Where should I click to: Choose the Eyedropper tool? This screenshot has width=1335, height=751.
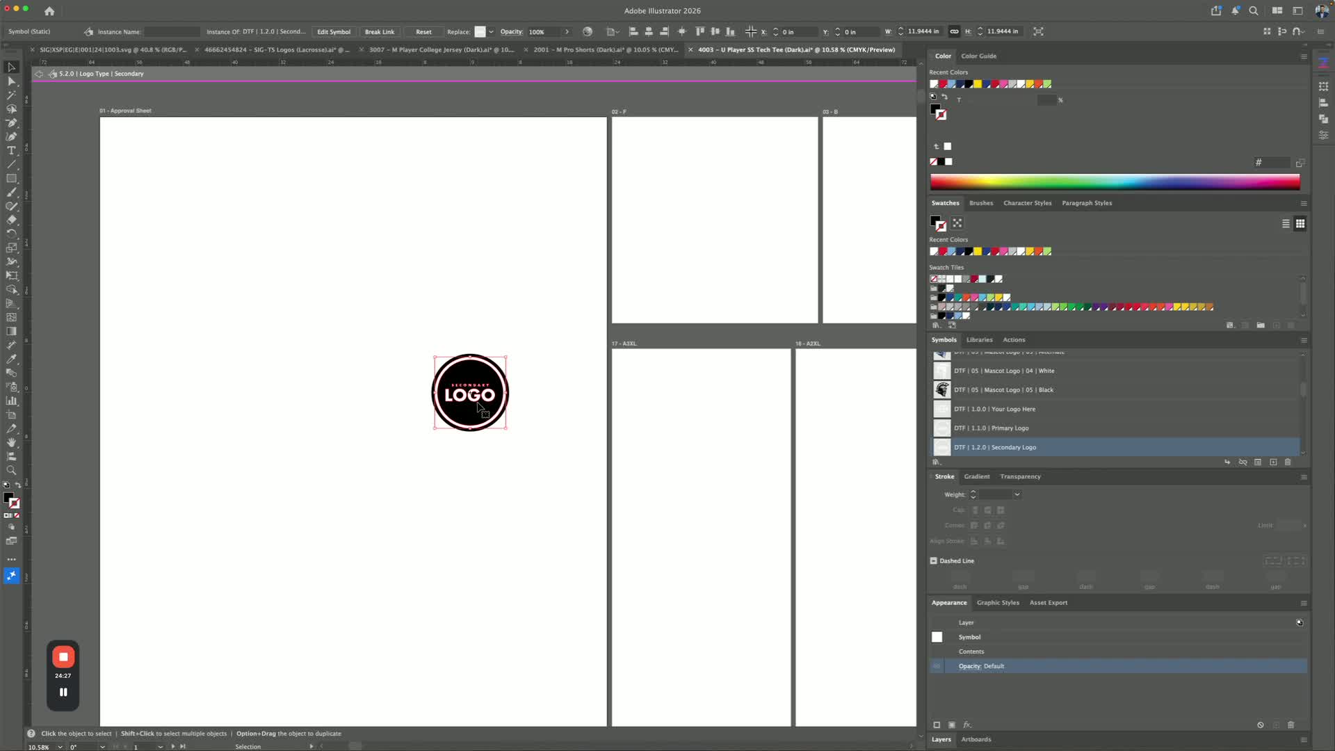11,360
